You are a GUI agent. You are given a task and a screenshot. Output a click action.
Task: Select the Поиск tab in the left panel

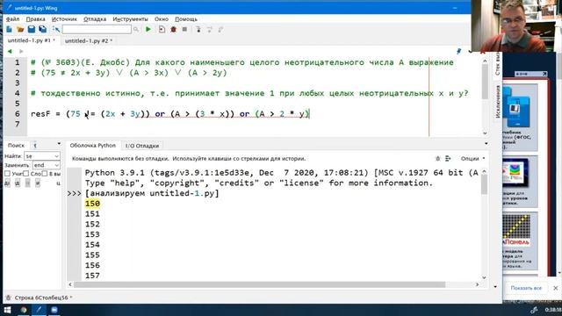tap(16, 146)
